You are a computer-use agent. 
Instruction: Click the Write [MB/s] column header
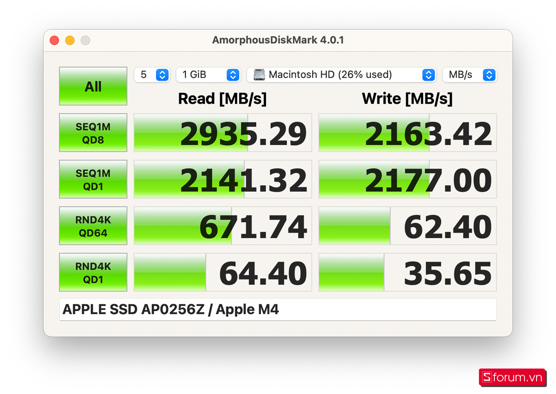click(x=407, y=99)
